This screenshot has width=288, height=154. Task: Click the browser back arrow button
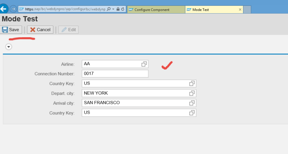coord(4,9)
